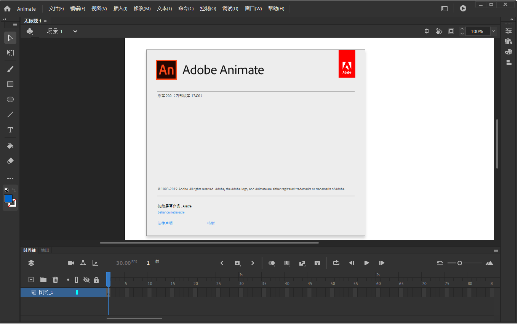Select the Brush tool in the toolbar
Image resolution: width=518 pixels, height=325 pixels.
(10, 69)
